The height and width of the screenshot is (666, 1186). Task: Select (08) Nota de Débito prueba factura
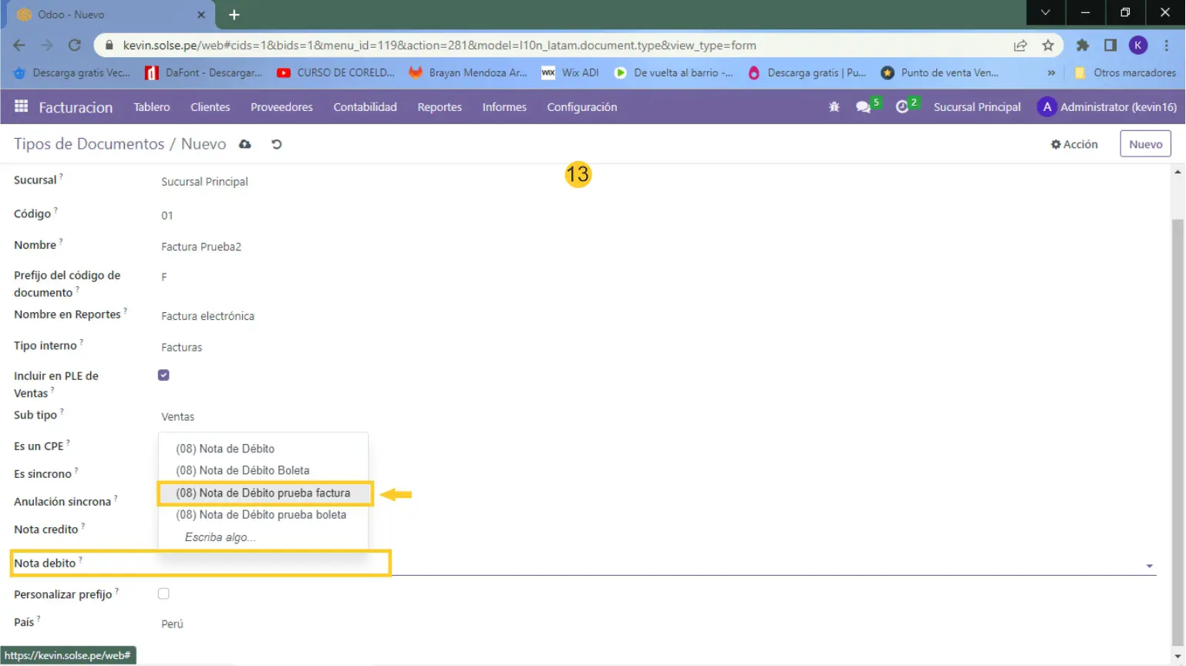pyautogui.click(x=263, y=493)
